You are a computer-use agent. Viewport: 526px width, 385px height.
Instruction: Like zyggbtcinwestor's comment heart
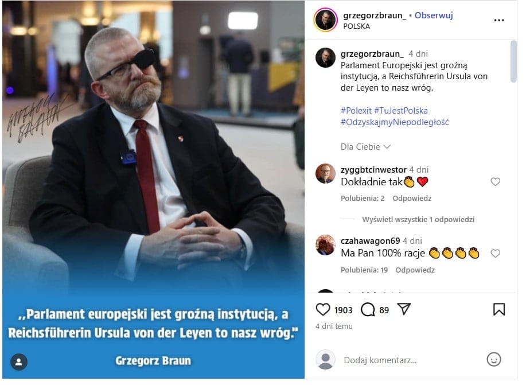point(496,181)
